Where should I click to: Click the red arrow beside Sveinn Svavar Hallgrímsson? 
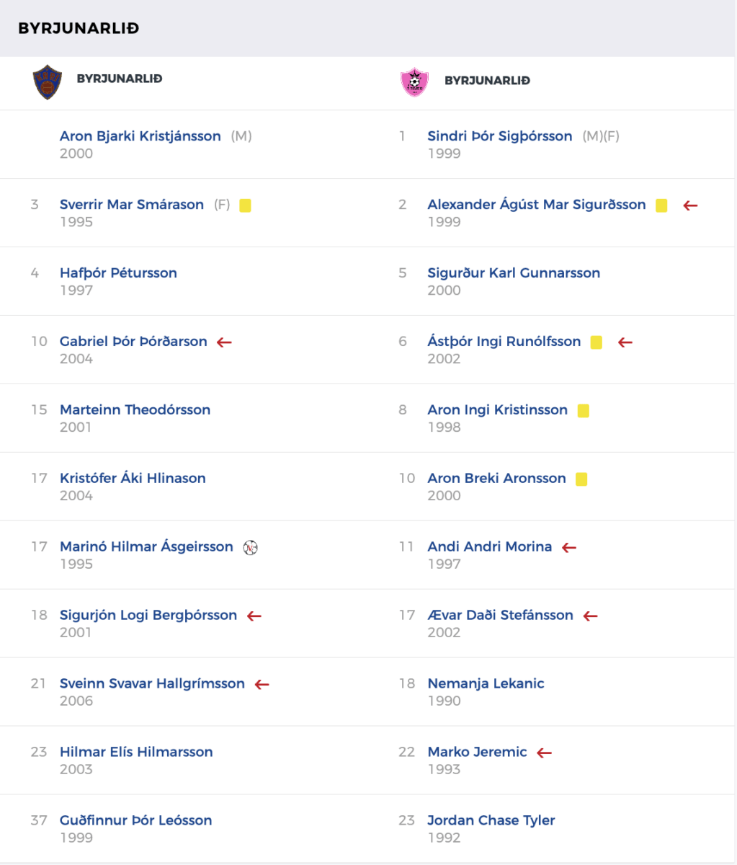click(262, 684)
